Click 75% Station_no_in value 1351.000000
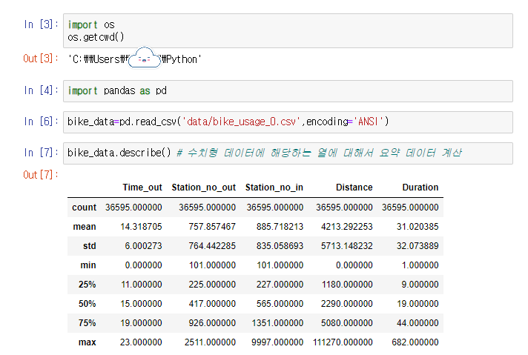The width and height of the screenshot is (528, 355). pyautogui.click(x=277, y=323)
